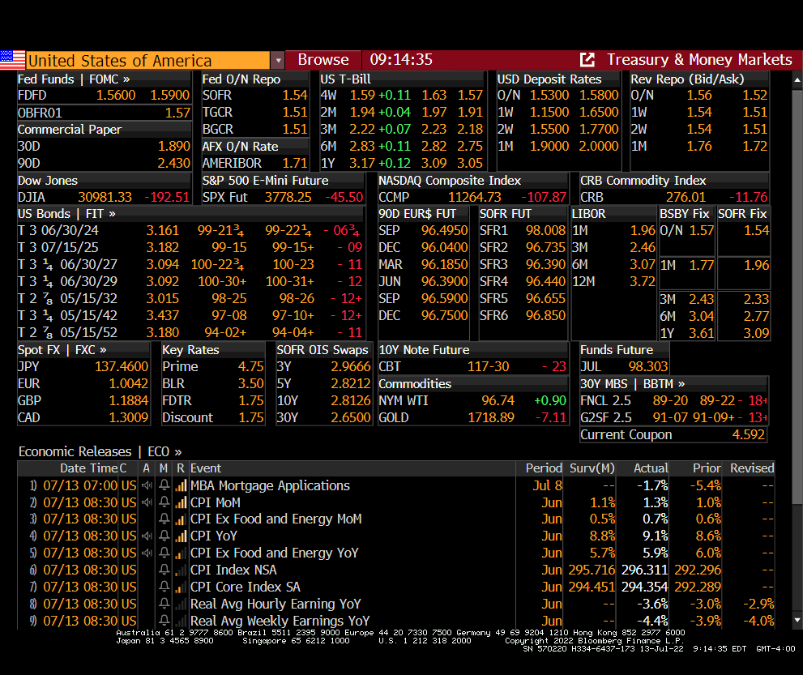The image size is (803, 675).
Task: Toggle alert bell for MBA Mortgage Applications
Action: coord(164,485)
